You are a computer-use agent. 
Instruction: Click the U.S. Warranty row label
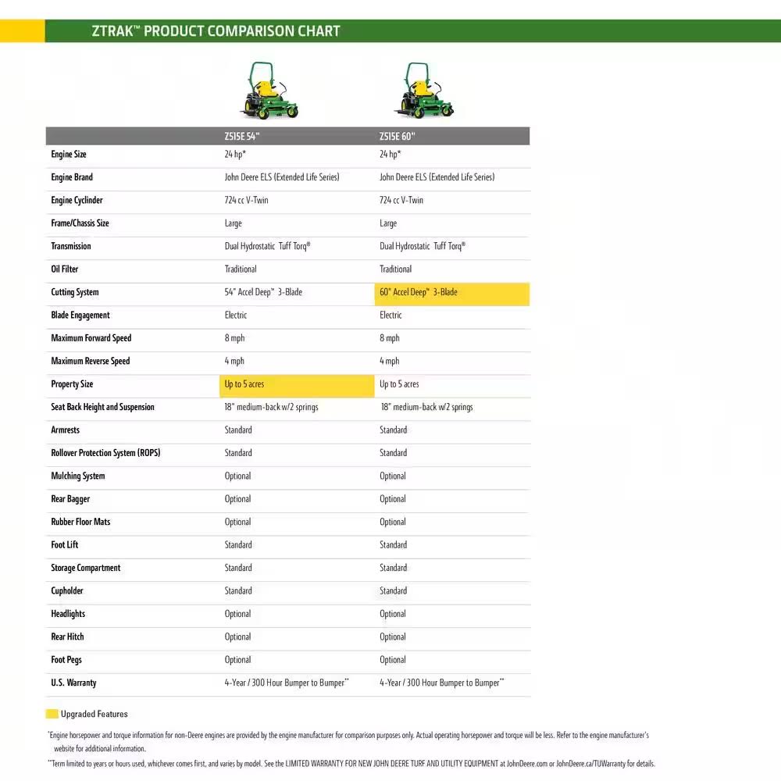[x=73, y=683]
